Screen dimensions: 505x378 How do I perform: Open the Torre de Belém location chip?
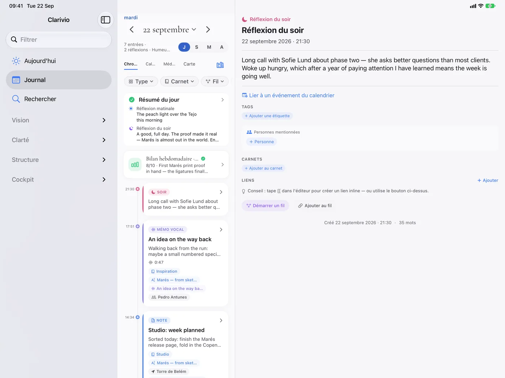(169, 372)
